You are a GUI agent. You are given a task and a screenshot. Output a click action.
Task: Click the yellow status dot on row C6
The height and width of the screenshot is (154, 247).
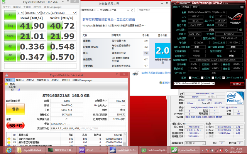tap(9, 142)
